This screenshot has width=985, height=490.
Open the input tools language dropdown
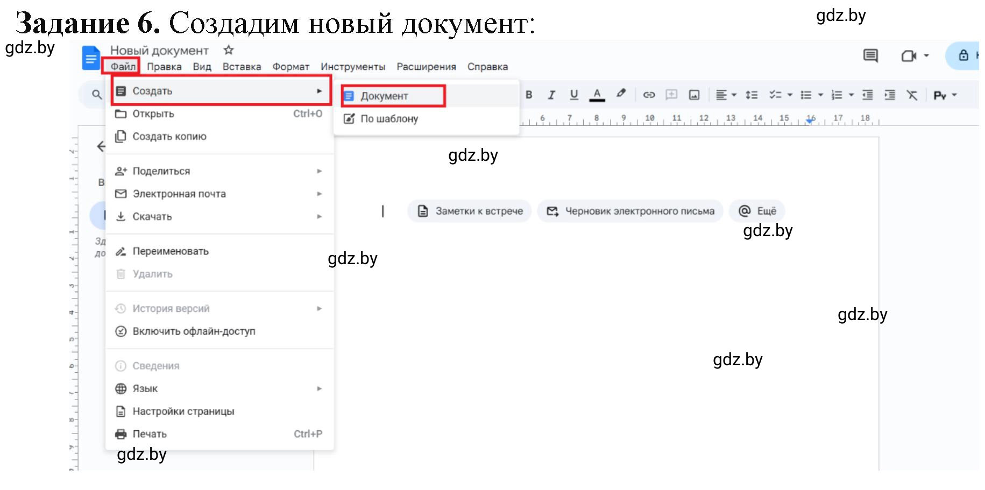coord(945,95)
